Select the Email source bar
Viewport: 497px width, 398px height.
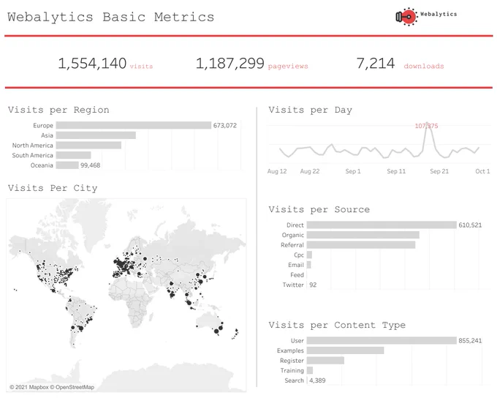point(308,265)
